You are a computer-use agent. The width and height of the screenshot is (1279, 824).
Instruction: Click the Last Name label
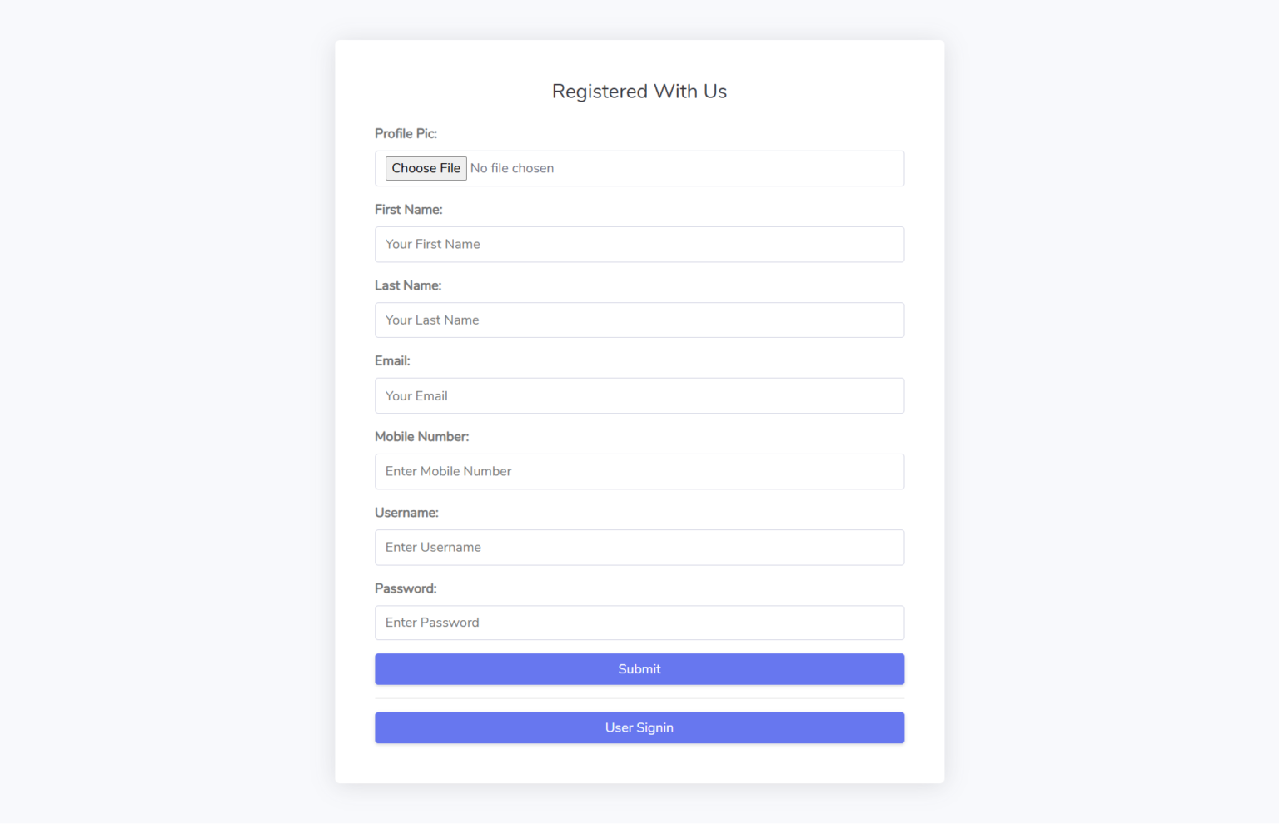pyautogui.click(x=408, y=285)
